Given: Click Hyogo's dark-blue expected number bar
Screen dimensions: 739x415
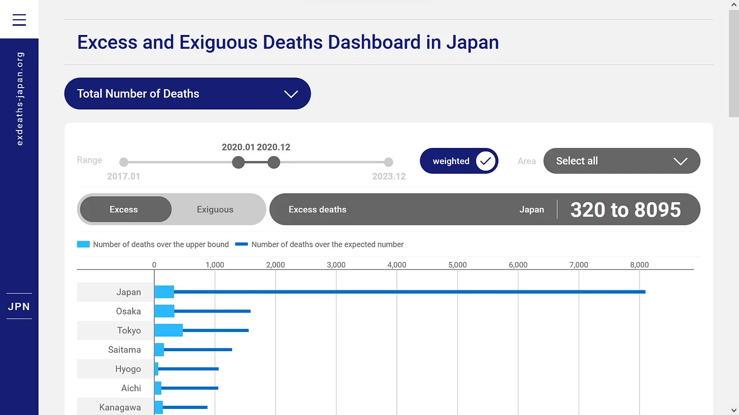Looking at the screenshot, I should [x=188, y=369].
